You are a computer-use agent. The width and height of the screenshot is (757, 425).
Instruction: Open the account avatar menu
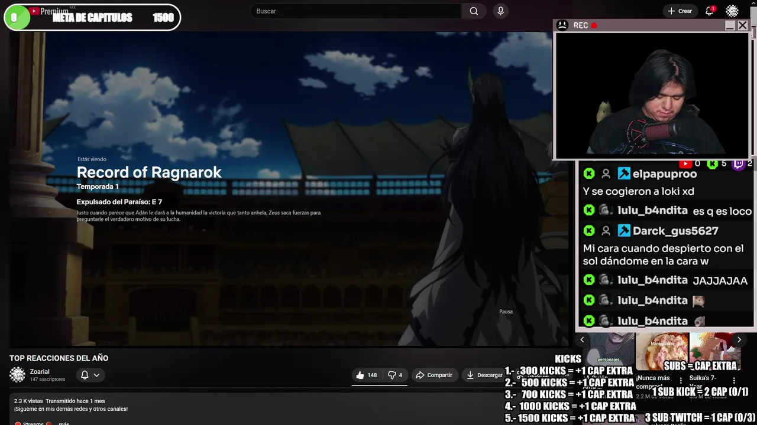click(732, 11)
